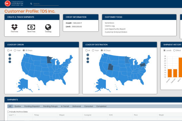Viewport: 182px width, 121px height.
Task: Open the Tracking globe icon
Action: [x=48, y=27]
